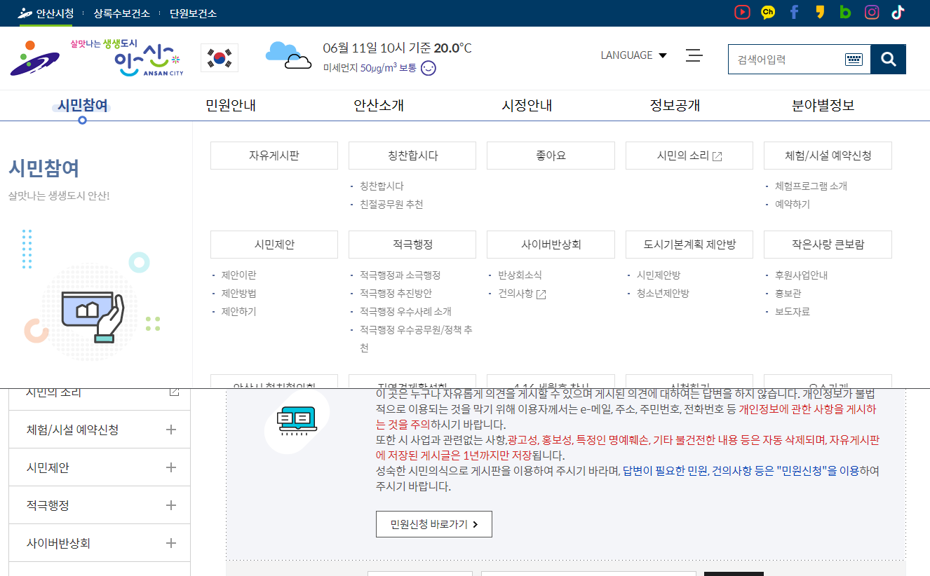Expand 체험/시설 예약신청 in the sidebar

[170, 430]
